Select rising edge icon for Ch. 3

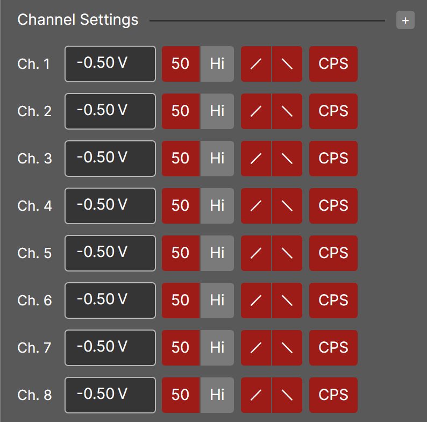click(x=256, y=159)
